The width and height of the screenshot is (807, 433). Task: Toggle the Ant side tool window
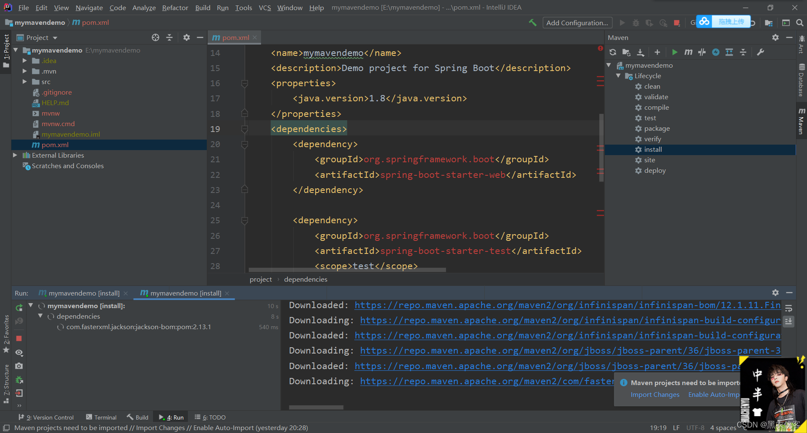(x=802, y=45)
